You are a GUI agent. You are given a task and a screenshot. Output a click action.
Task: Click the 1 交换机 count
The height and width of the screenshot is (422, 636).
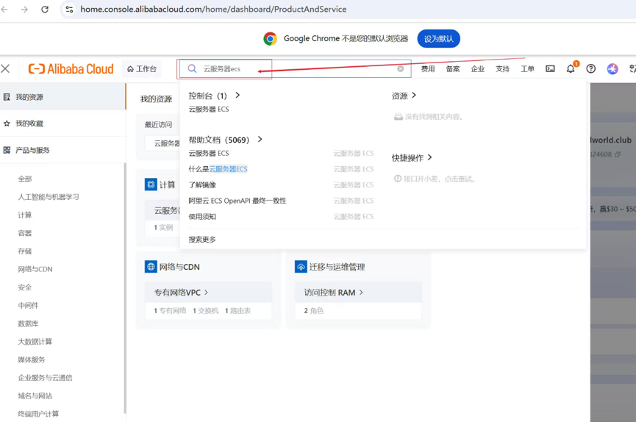coord(206,311)
